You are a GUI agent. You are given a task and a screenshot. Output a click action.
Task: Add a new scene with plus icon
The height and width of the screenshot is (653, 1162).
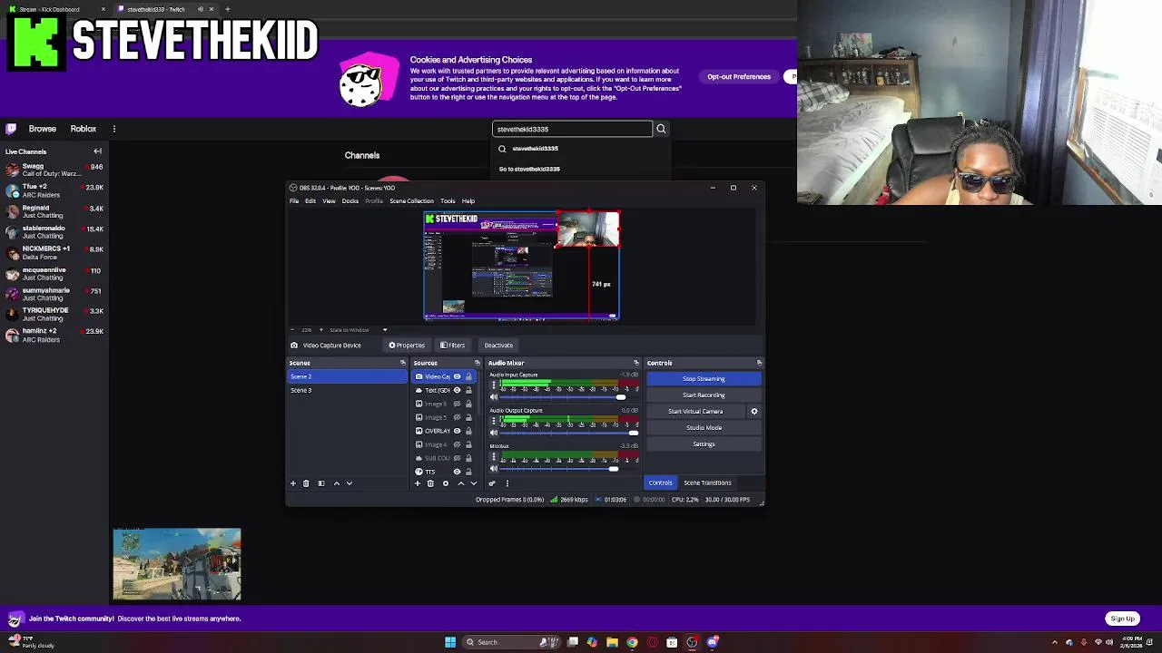293,483
